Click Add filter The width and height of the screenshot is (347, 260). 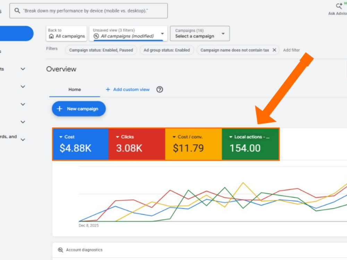click(x=291, y=50)
